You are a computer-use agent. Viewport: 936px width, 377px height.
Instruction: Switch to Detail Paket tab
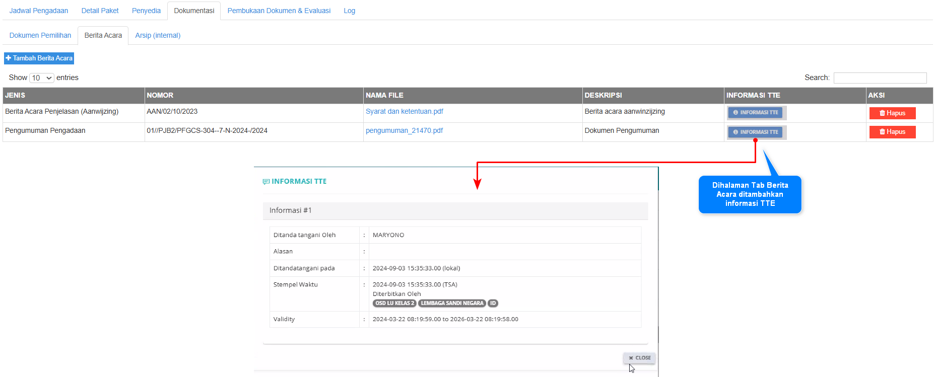100,11
